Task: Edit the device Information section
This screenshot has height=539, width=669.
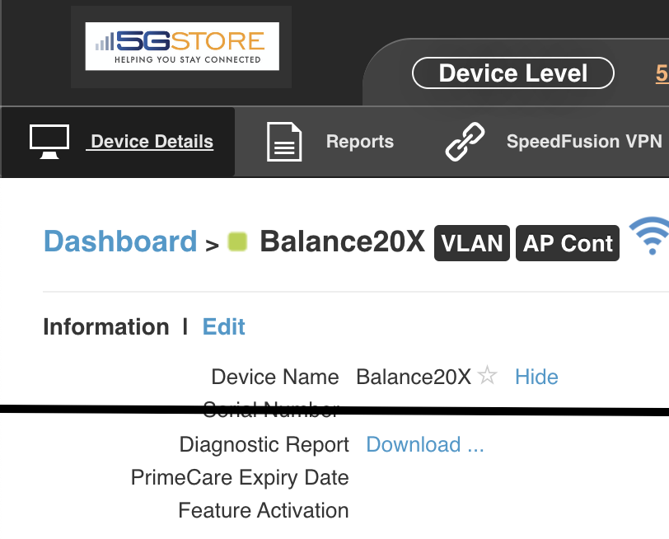Action: 223,327
